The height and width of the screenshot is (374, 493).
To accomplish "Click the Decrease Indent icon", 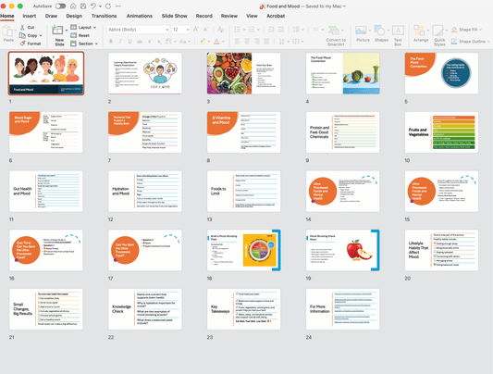I will pyautogui.click(x=271, y=30).
